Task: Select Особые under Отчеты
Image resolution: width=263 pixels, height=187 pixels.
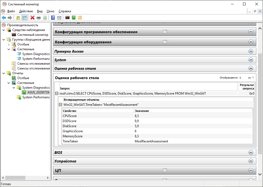Action: 23,78
